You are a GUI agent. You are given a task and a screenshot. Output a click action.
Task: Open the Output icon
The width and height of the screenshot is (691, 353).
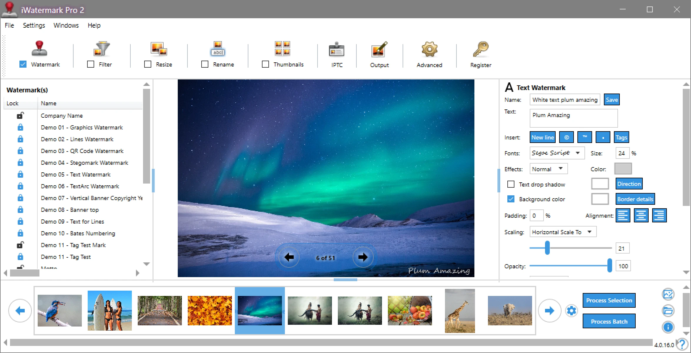tap(379, 49)
